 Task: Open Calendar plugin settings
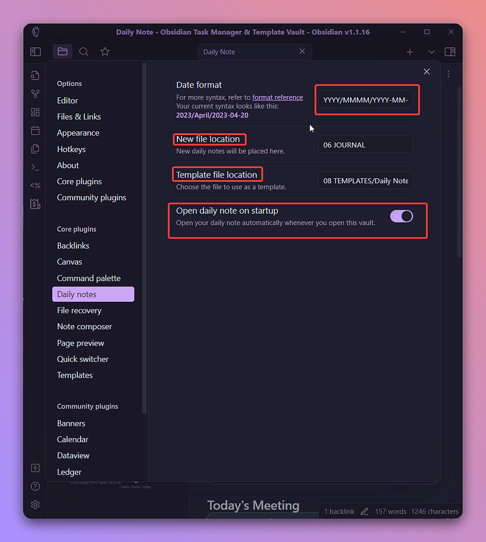pyautogui.click(x=73, y=439)
